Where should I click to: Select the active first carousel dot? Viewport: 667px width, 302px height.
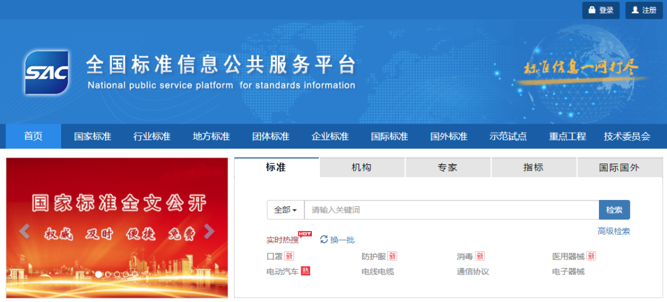click(x=98, y=275)
